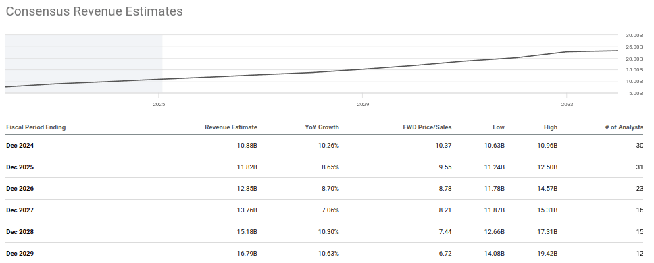Click the 2029 marker on chart axis

click(362, 105)
